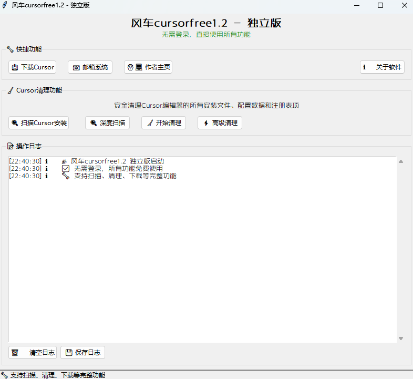
Task: Click the magnifier icon on 深度扫描
Action: pos(94,123)
